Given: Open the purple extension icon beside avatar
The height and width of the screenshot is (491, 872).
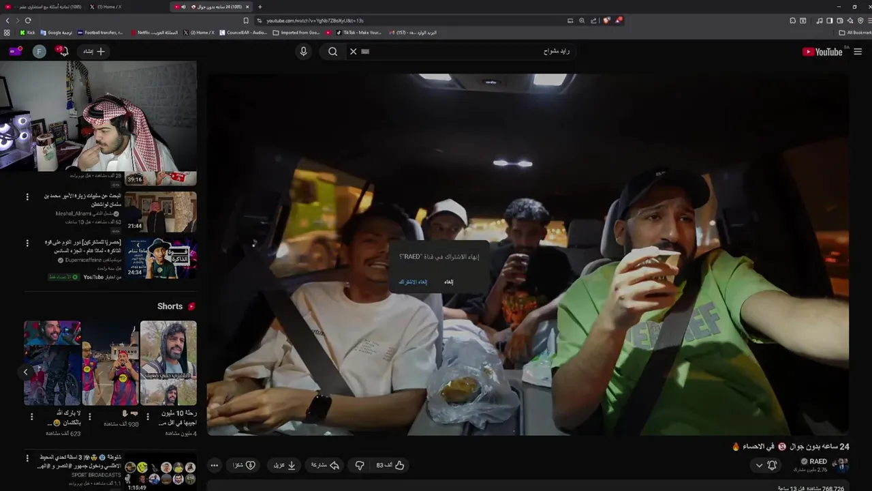Looking at the screenshot, I should [x=15, y=51].
